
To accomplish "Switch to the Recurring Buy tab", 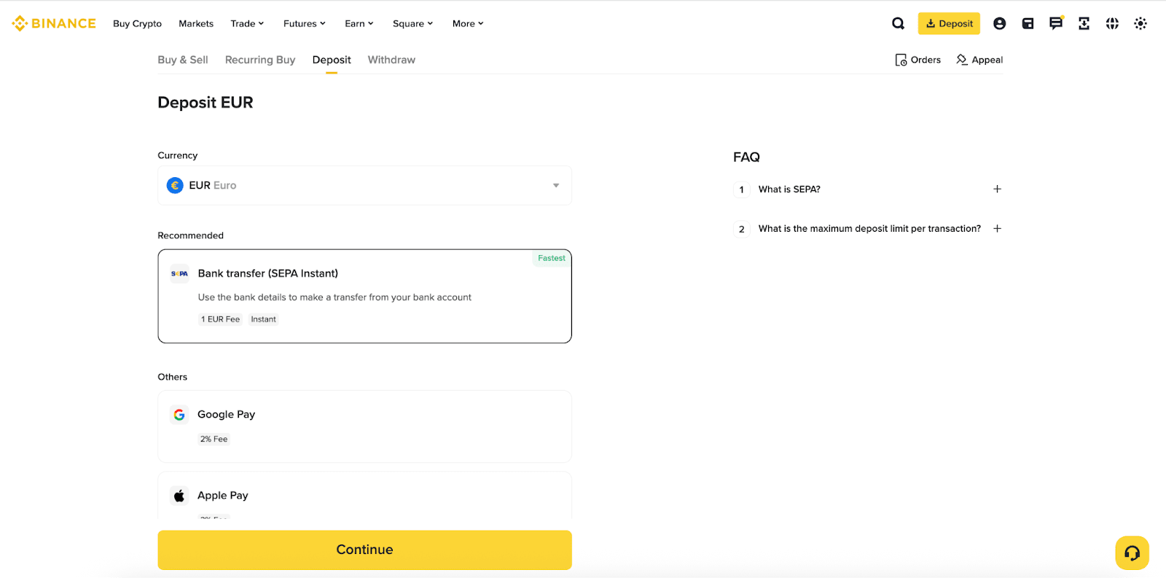I will pyautogui.click(x=260, y=60).
